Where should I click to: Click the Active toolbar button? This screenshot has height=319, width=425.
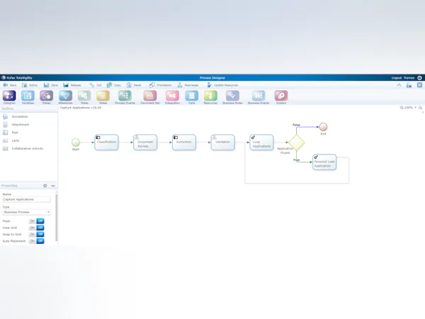tap(30, 85)
